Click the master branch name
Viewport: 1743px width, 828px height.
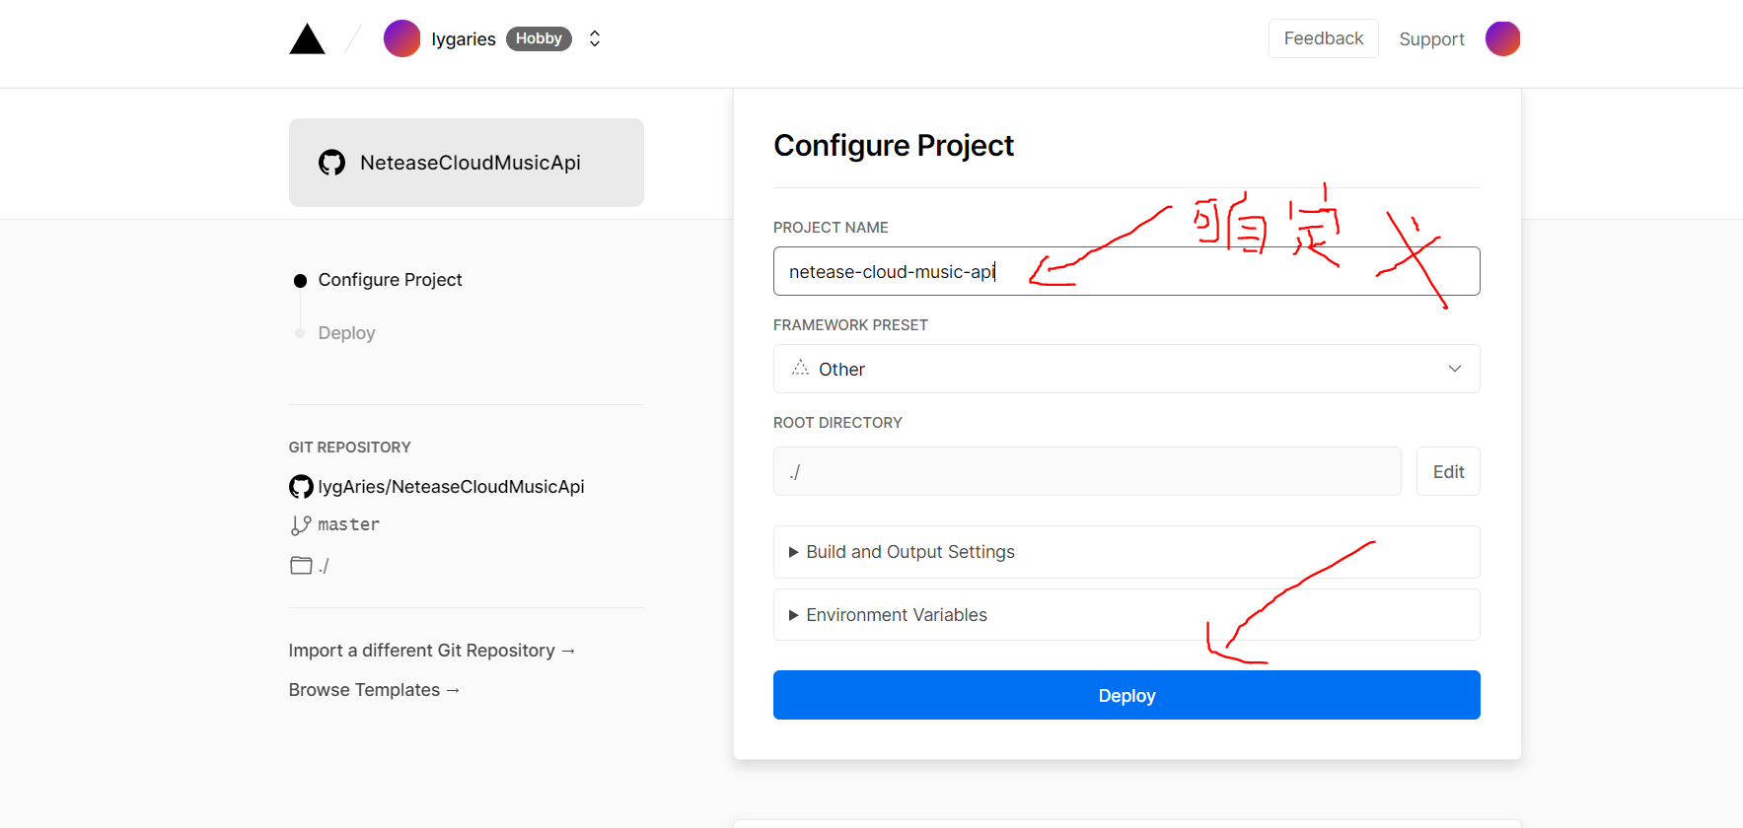[348, 524]
